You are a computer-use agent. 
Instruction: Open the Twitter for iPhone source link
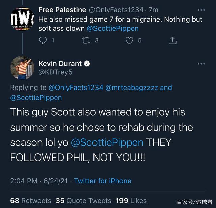click(103, 181)
